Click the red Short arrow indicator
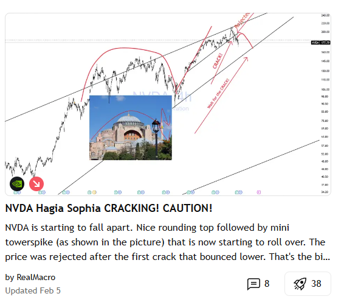Viewport: 344px width, 302px height. coord(36,184)
